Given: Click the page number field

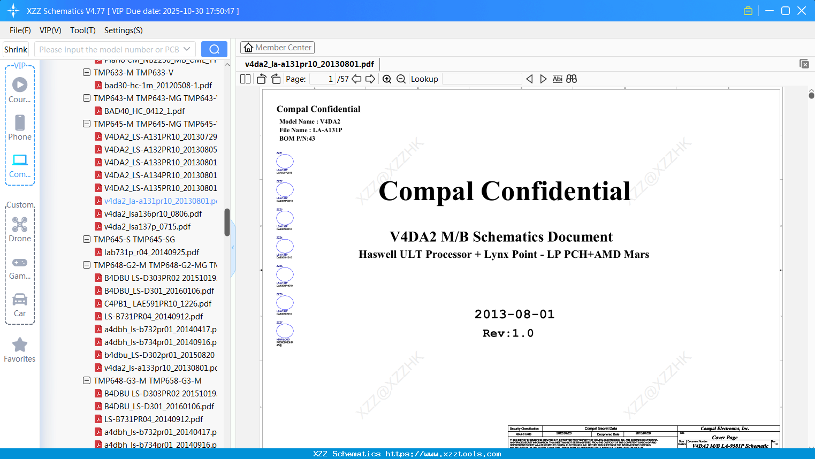Looking at the screenshot, I should pos(323,79).
